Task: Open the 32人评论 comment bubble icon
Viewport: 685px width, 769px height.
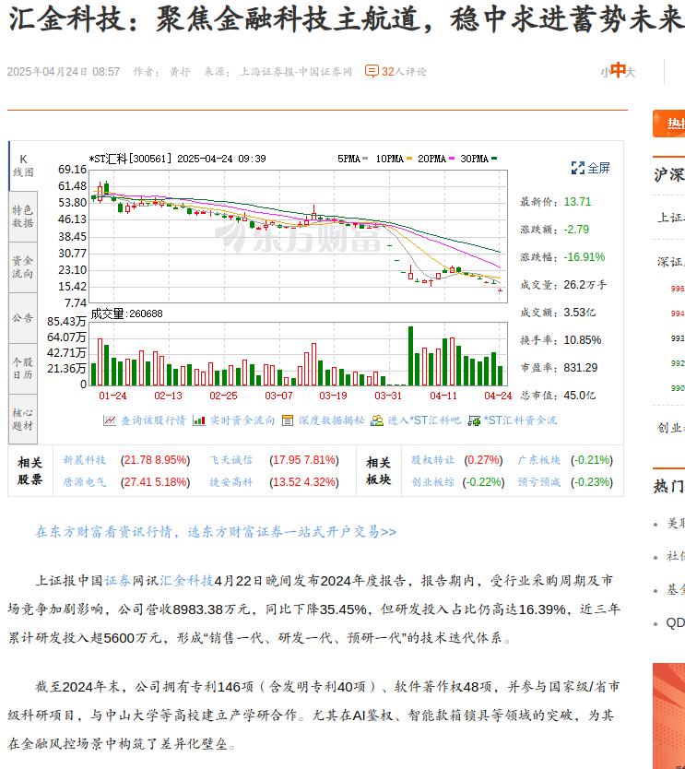Action: point(372,72)
